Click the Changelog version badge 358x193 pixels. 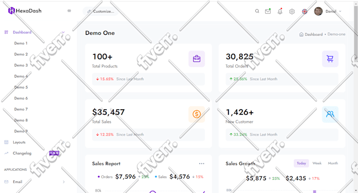[54, 153]
